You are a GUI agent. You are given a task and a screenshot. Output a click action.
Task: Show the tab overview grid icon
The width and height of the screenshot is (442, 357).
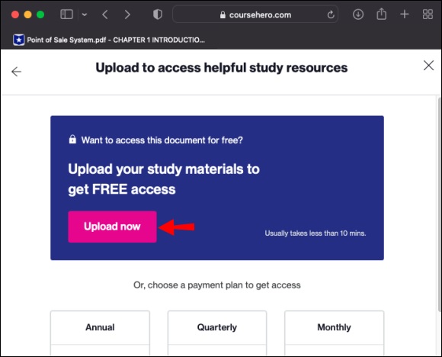428,14
